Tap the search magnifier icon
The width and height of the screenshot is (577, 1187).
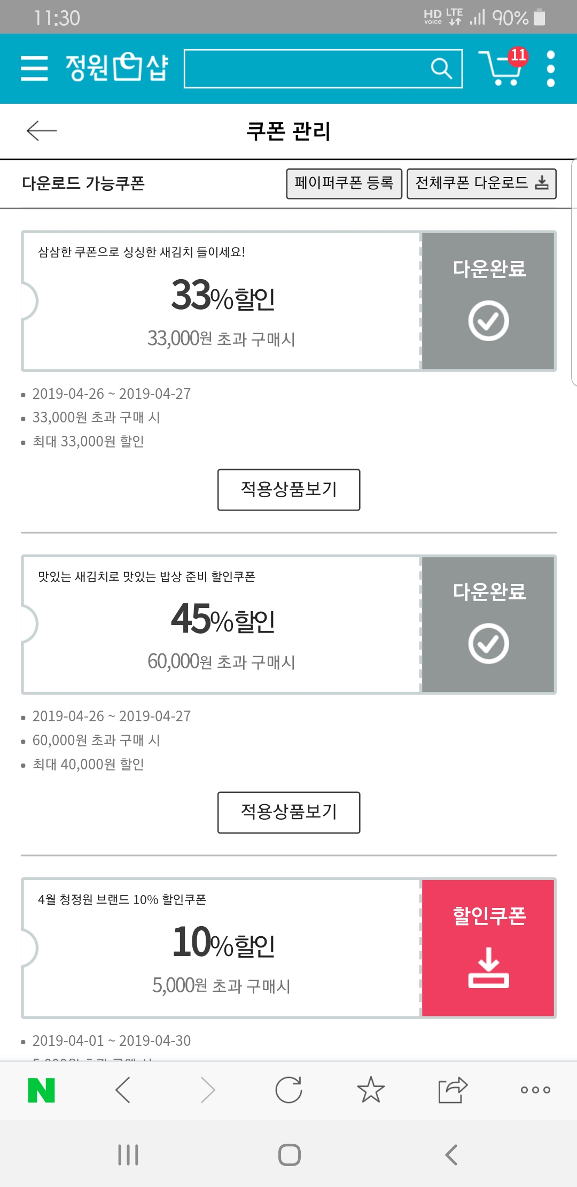coord(441,68)
